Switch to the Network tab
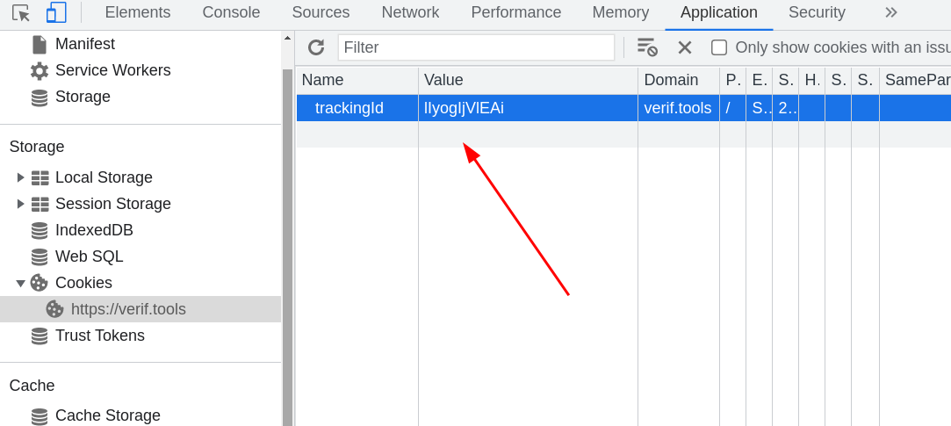This screenshot has width=951, height=426. point(410,12)
